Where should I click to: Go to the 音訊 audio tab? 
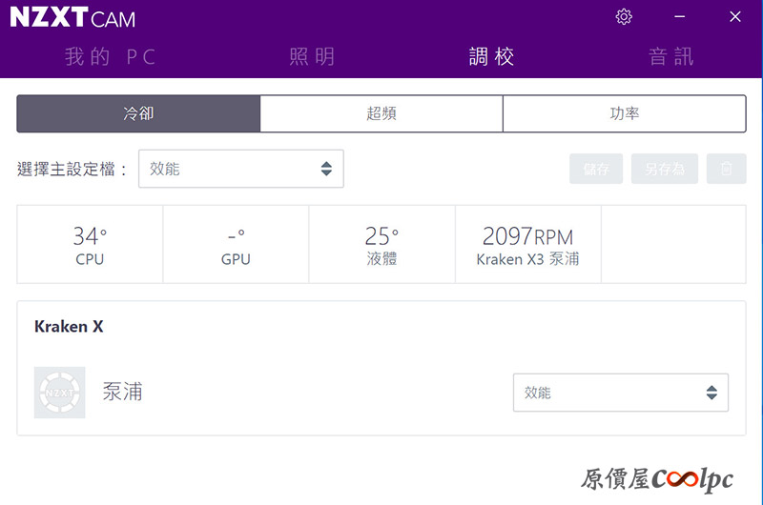coord(670,56)
